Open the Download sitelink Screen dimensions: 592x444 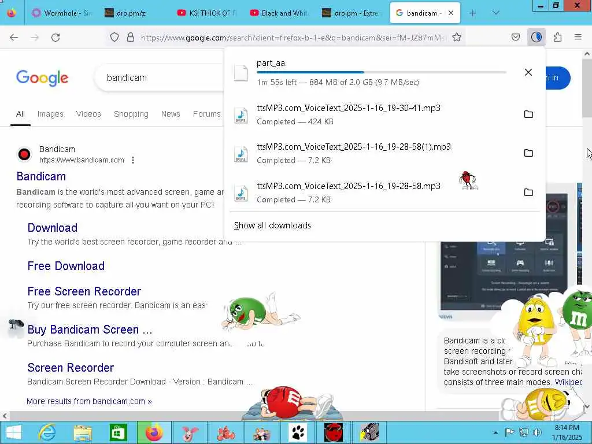click(53, 228)
